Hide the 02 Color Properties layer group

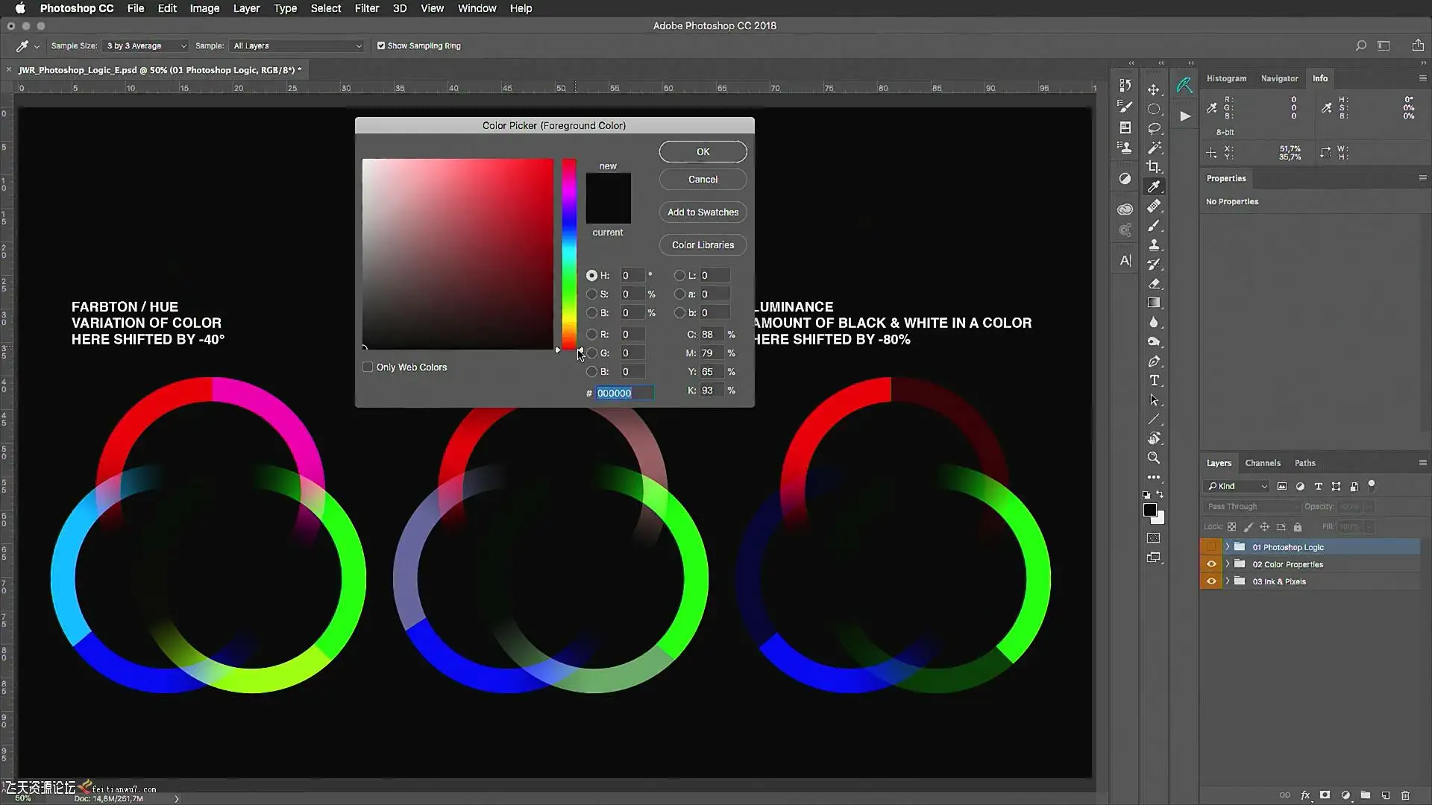tap(1210, 564)
